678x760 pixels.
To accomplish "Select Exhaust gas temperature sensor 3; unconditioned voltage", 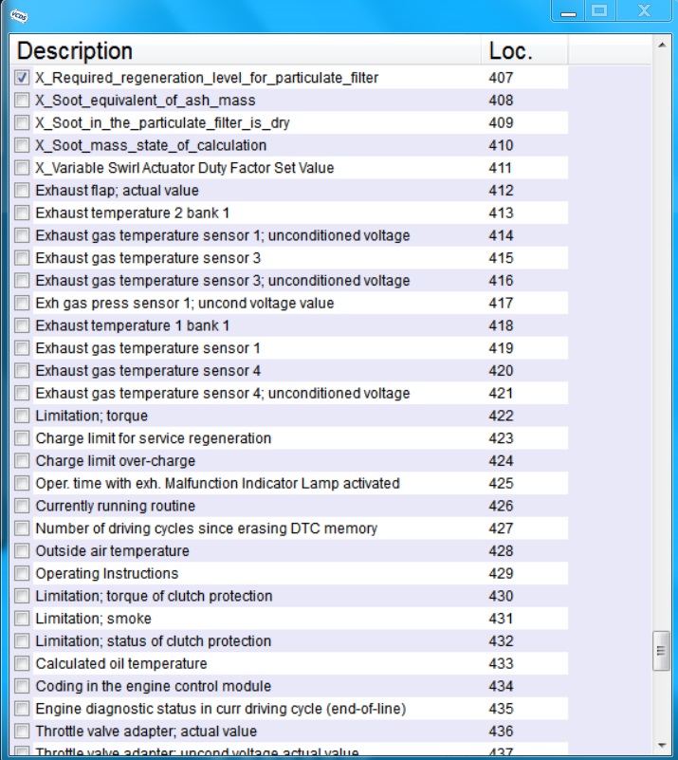I will 289,281.
